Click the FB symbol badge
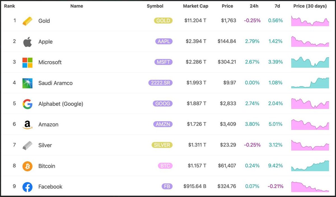This screenshot has width=336, height=197. 167,186
